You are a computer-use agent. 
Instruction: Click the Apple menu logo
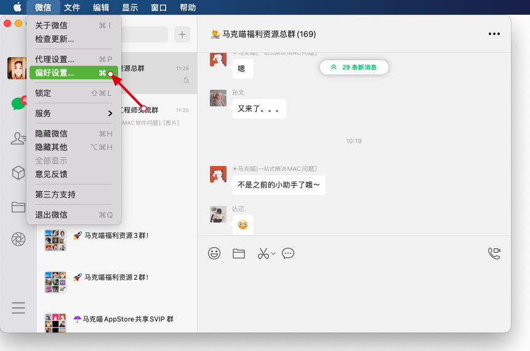click(x=17, y=7)
